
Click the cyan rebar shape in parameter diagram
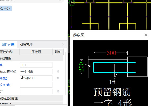[x=115, y=67]
